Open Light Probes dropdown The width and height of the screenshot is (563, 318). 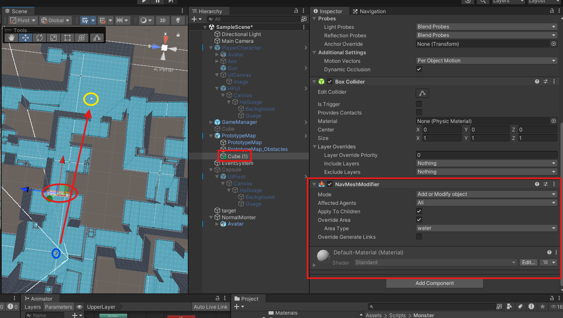pyautogui.click(x=487, y=27)
